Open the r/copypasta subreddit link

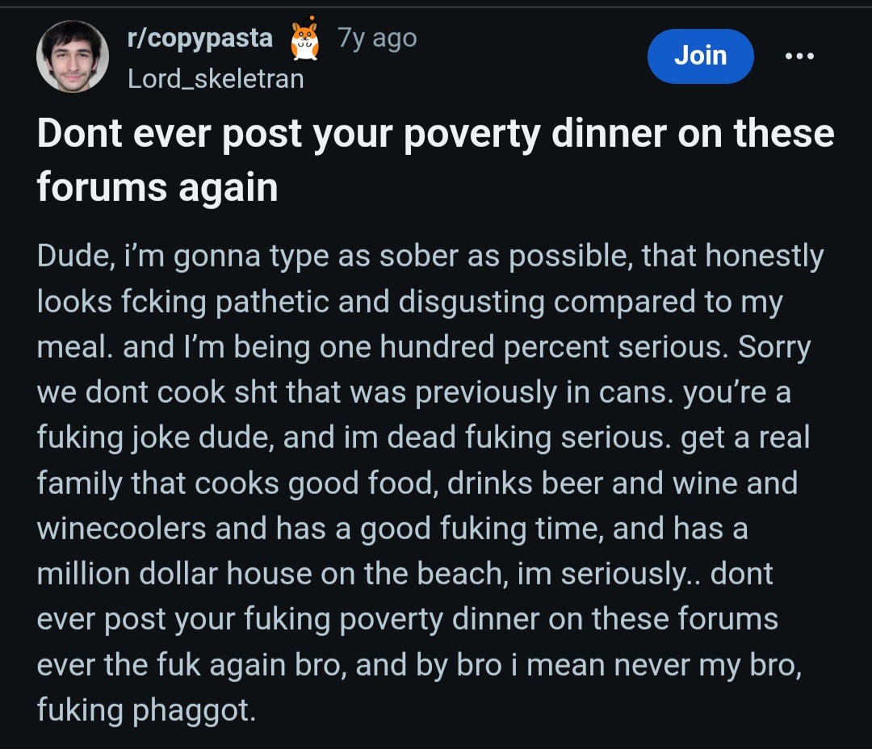pyautogui.click(x=200, y=39)
